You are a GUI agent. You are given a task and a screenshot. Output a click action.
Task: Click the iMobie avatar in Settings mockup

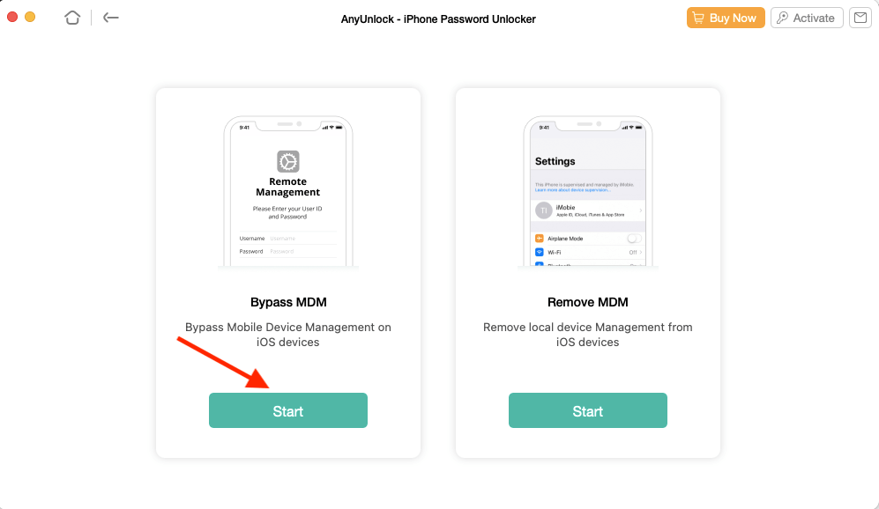[543, 210]
